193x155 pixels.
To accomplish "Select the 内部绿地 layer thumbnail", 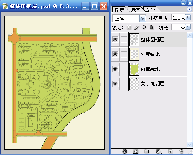I will [134, 69].
